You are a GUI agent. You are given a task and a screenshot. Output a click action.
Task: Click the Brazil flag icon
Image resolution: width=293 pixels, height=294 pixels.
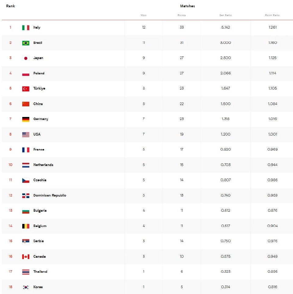[26, 43]
